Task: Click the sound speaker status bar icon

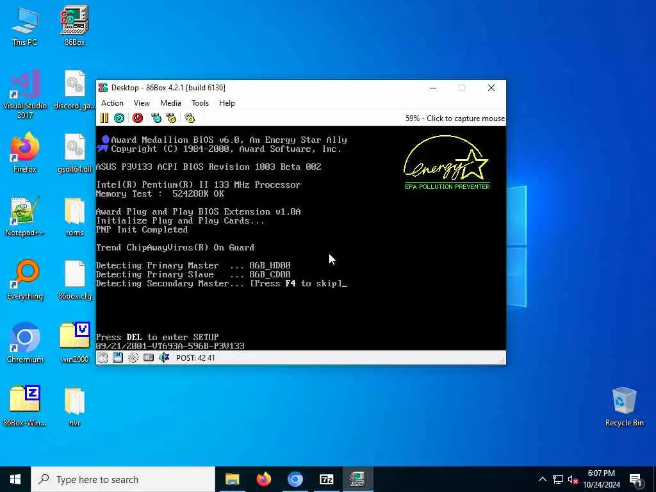Action: pyautogui.click(x=164, y=357)
